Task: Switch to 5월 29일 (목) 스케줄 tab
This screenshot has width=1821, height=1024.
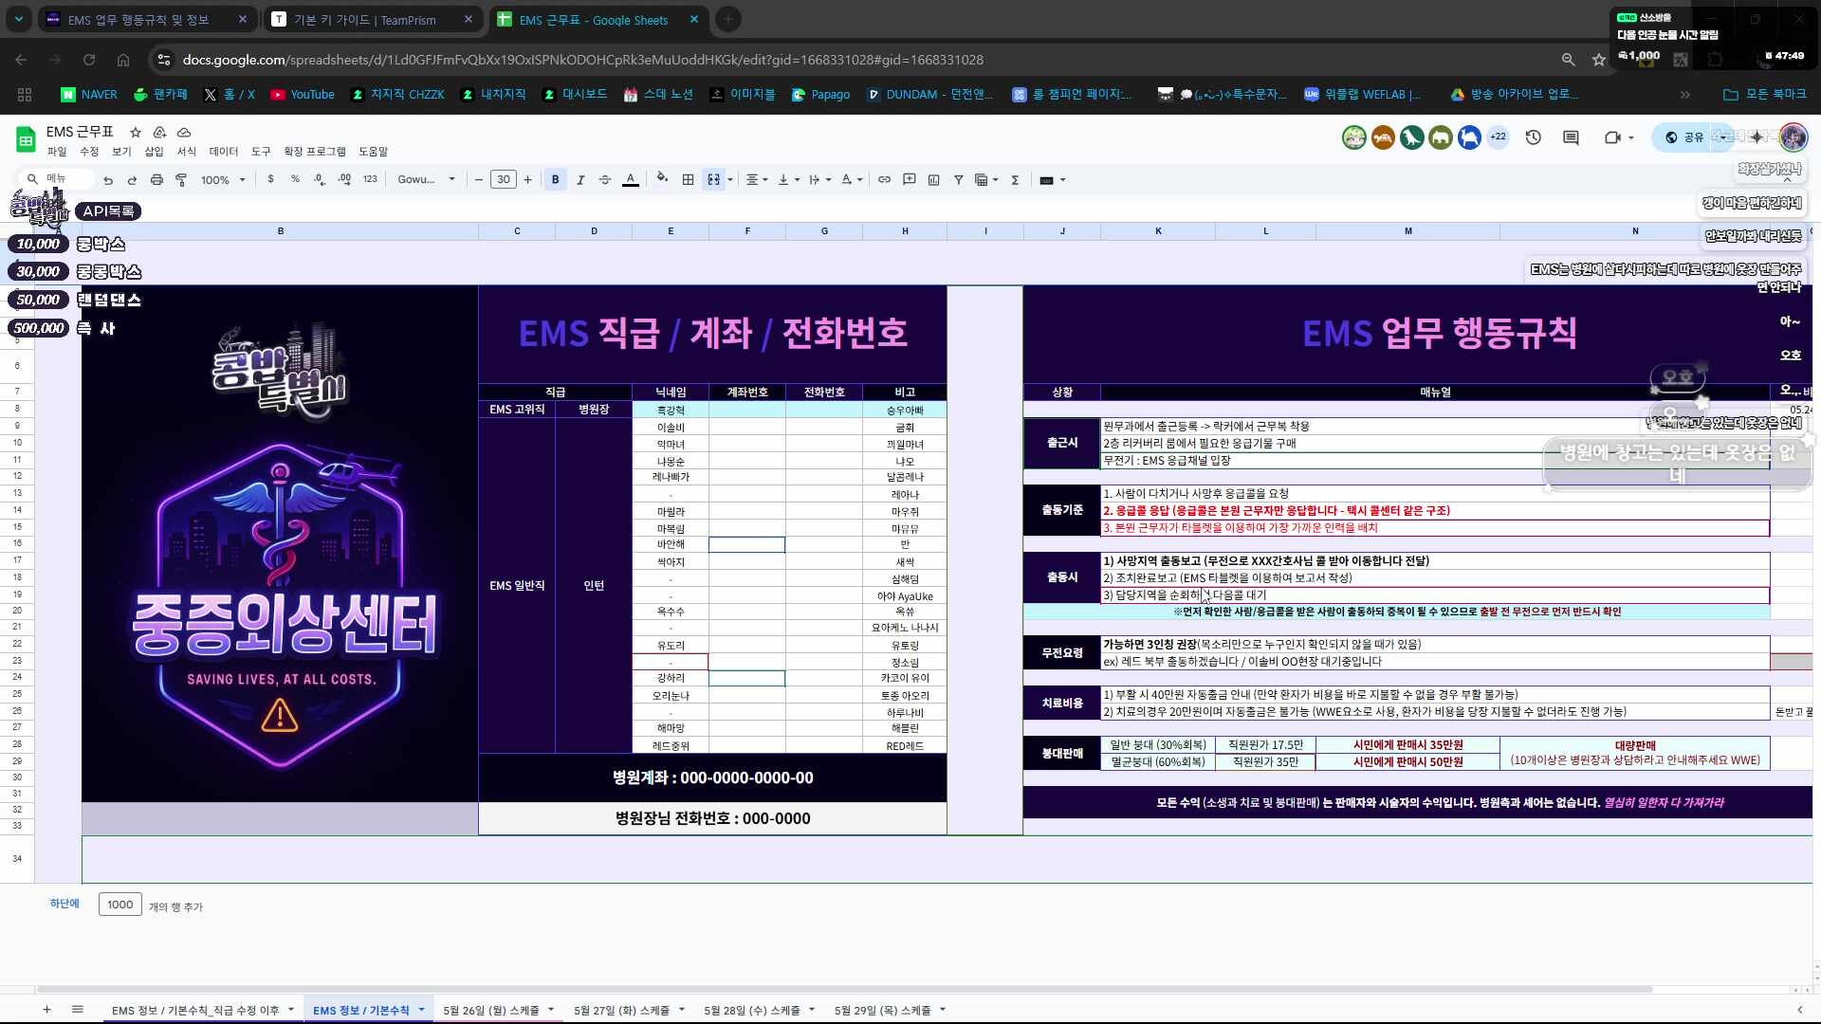Action: [x=883, y=1011]
